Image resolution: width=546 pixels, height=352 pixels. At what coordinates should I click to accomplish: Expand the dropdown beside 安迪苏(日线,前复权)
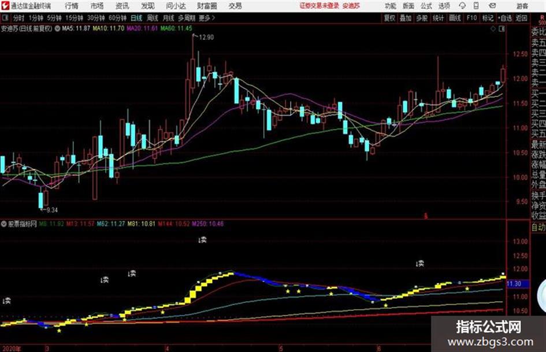click(57, 28)
